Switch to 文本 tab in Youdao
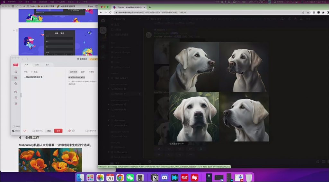The height and width of the screenshot is (182, 329). point(26,65)
